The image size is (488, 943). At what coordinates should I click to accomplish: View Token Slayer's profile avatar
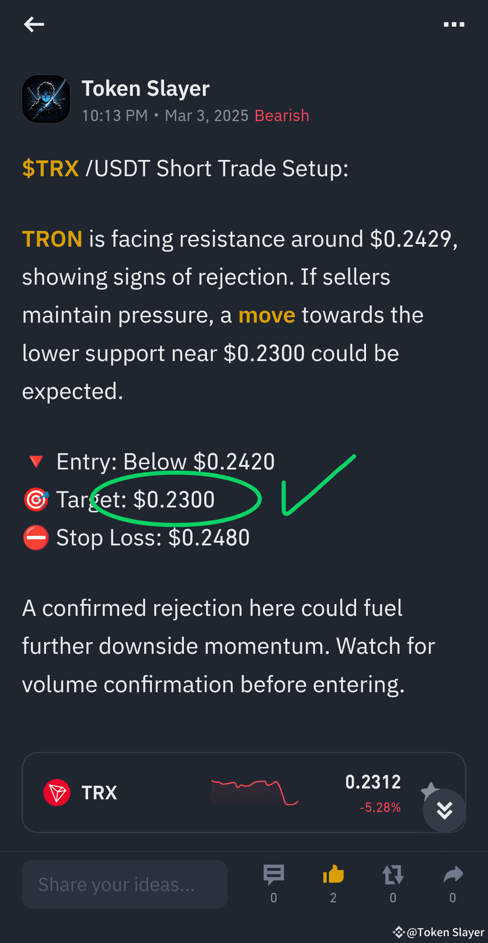click(x=46, y=99)
